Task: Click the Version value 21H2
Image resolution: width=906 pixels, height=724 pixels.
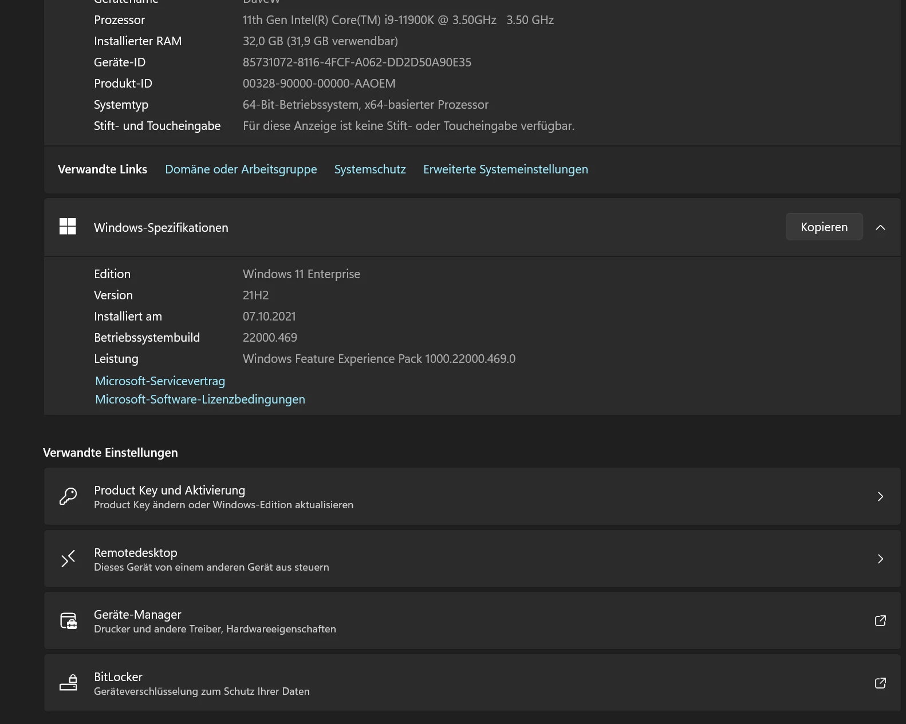Action: (x=255, y=295)
